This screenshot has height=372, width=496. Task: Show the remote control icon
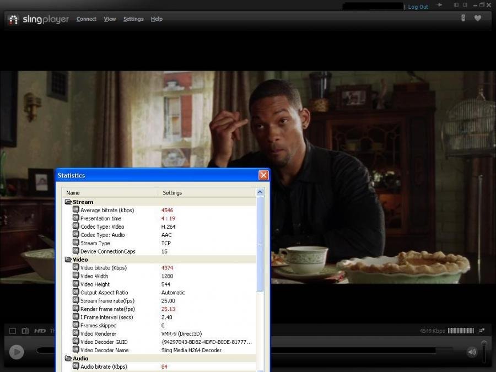463,18
